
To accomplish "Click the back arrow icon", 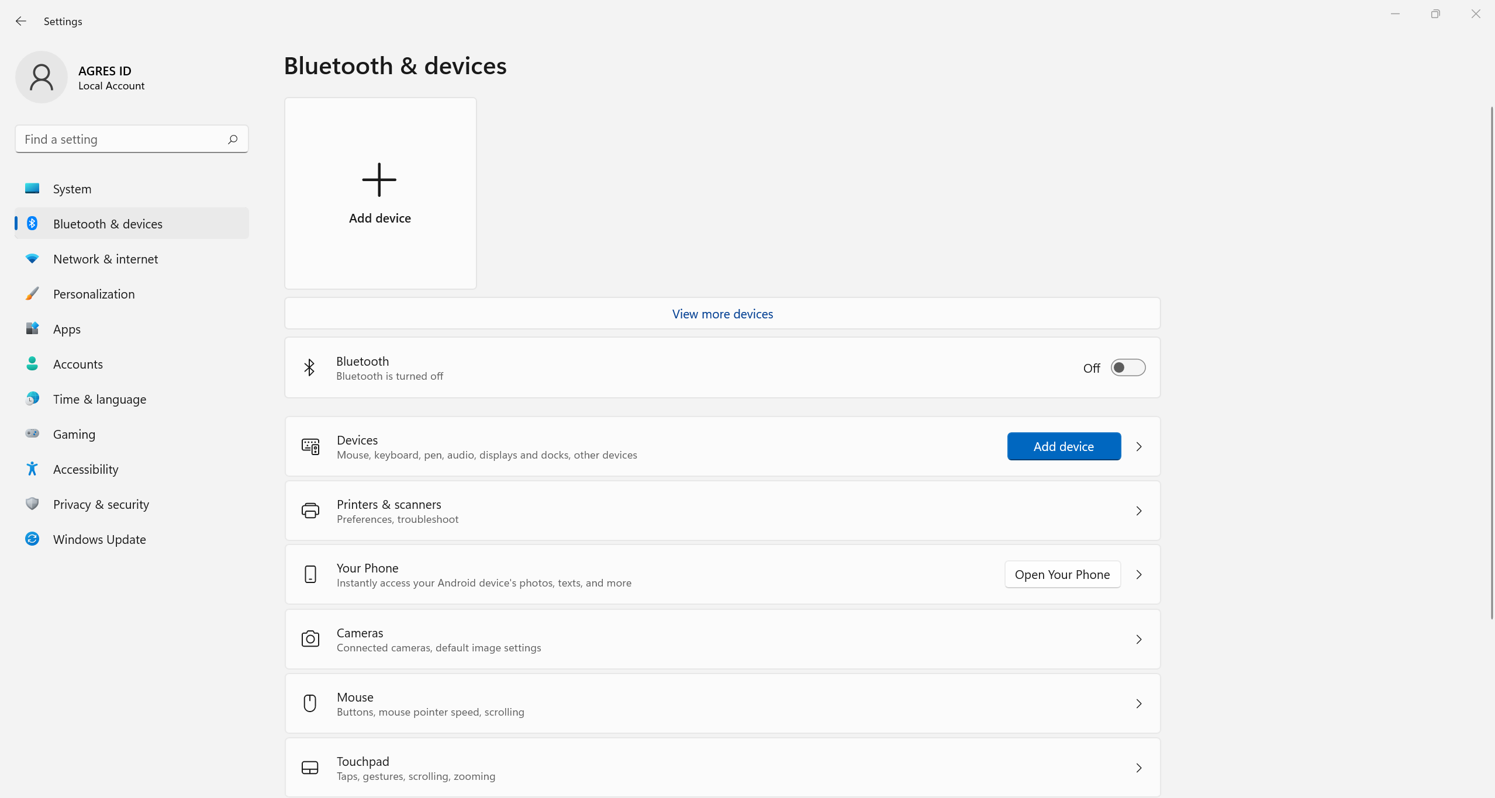I will 21,22.
